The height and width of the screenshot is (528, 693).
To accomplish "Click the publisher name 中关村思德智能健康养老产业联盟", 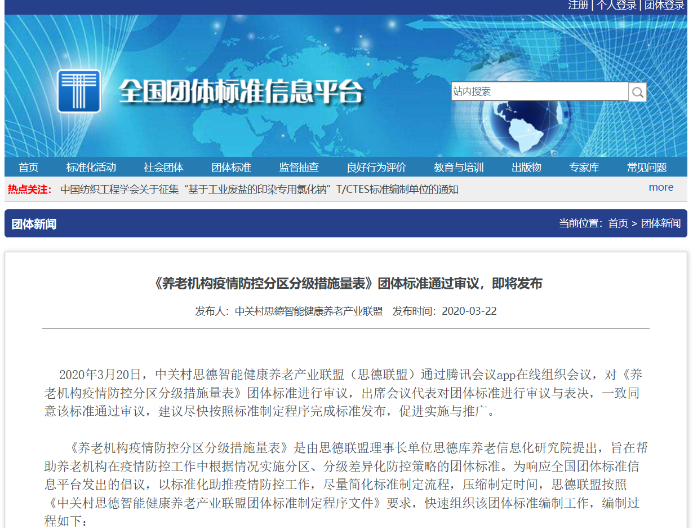I will (x=309, y=311).
